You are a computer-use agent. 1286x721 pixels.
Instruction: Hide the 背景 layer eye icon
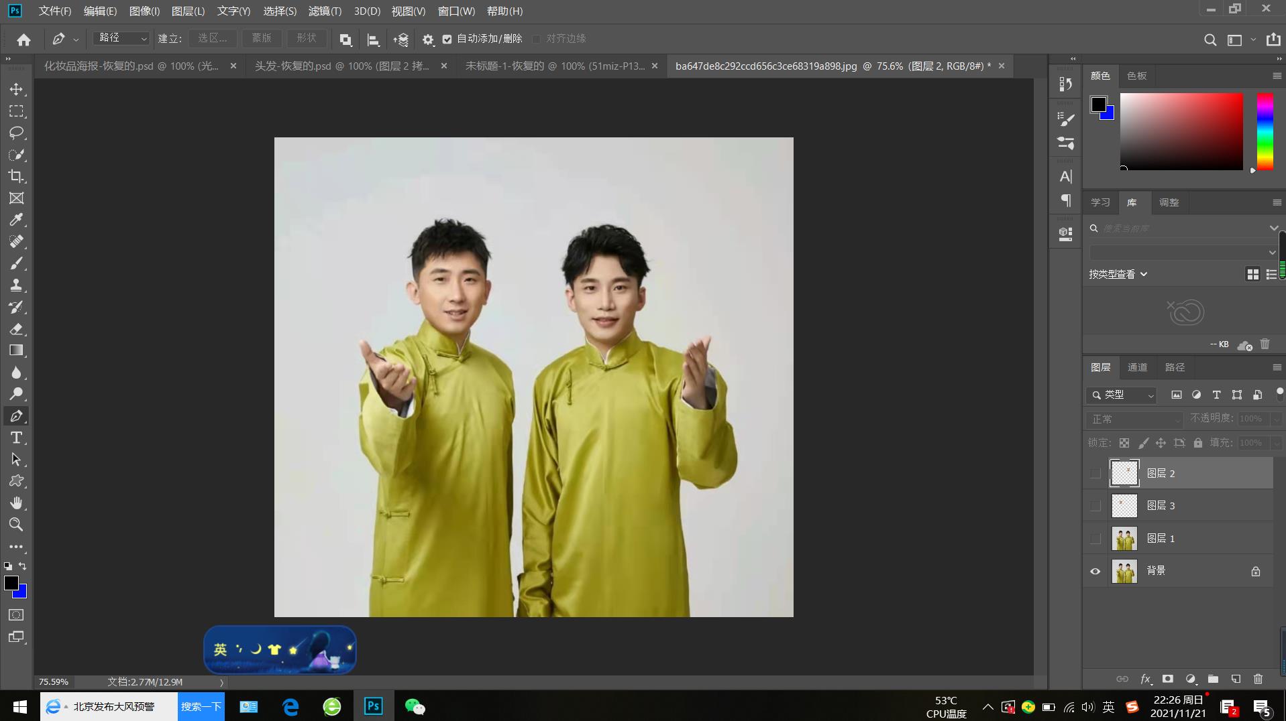(1095, 572)
